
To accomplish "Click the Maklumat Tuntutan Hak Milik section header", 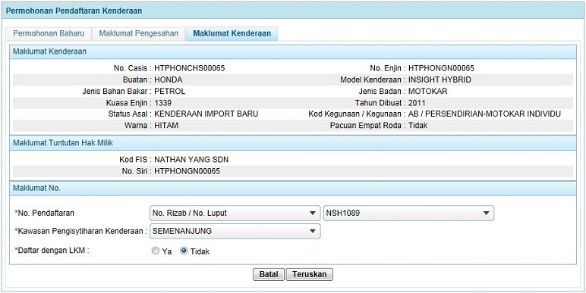I will 293,143.
